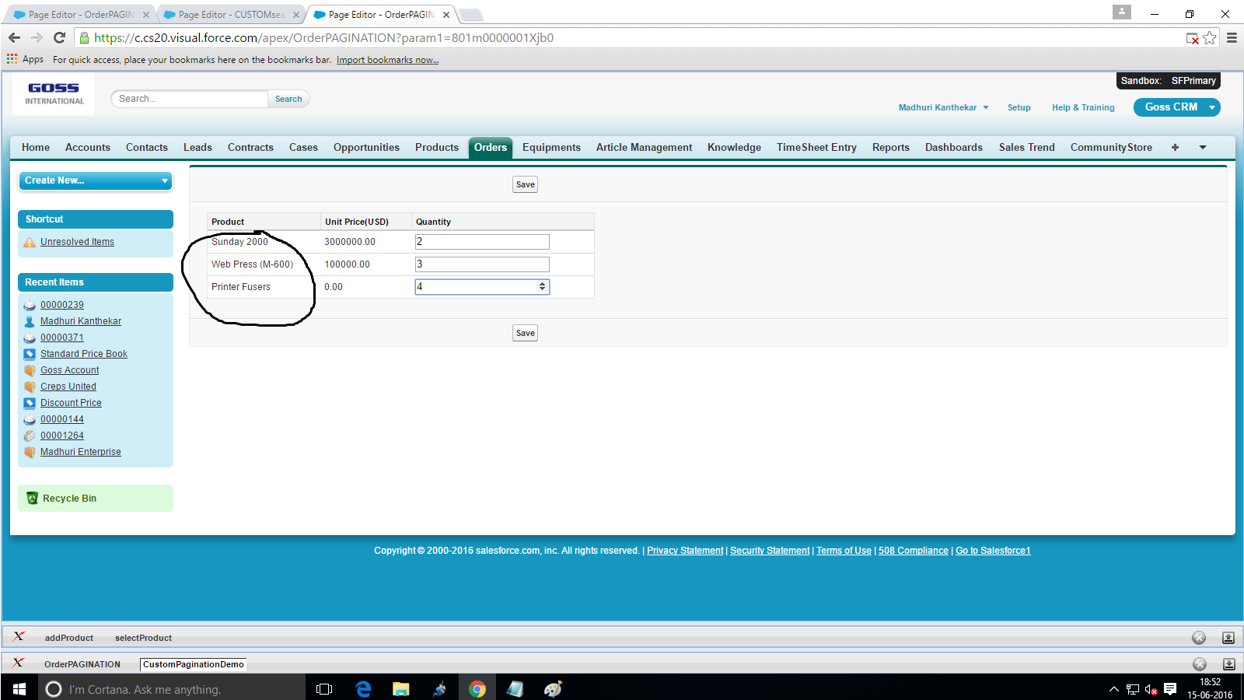Expand the Create New... dropdown
Screen dimensions: 1244x700
(x=95, y=180)
